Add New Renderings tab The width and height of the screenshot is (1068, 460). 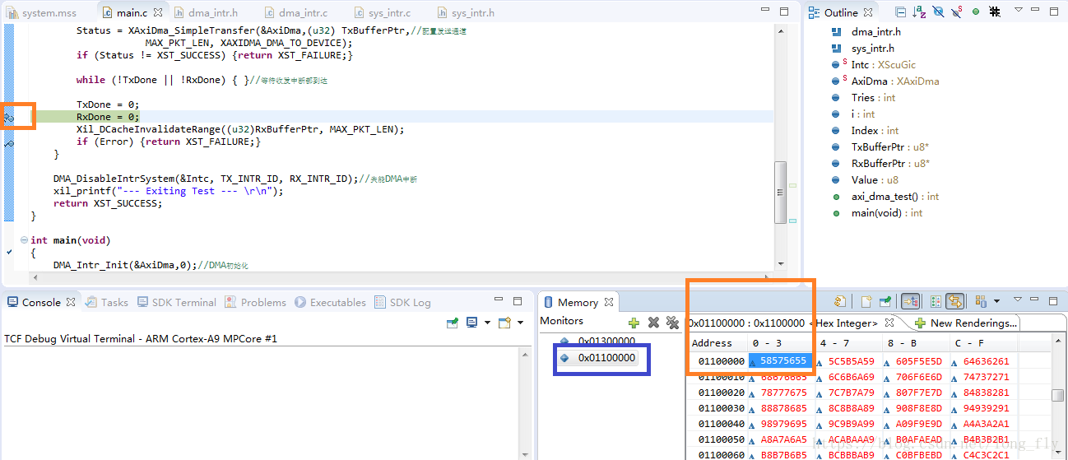[967, 323]
